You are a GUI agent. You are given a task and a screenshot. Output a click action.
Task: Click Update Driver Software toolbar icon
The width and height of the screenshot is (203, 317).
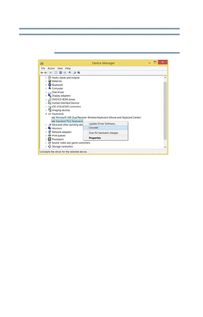pos(75,73)
